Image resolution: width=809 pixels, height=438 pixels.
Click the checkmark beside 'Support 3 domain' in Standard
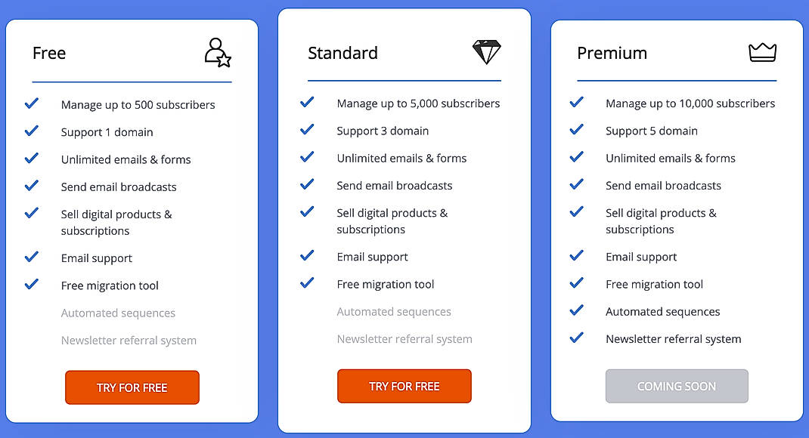(307, 131)
